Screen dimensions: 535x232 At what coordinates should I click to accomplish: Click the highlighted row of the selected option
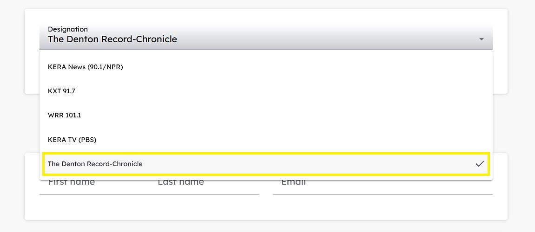click(x=266, y=164)
